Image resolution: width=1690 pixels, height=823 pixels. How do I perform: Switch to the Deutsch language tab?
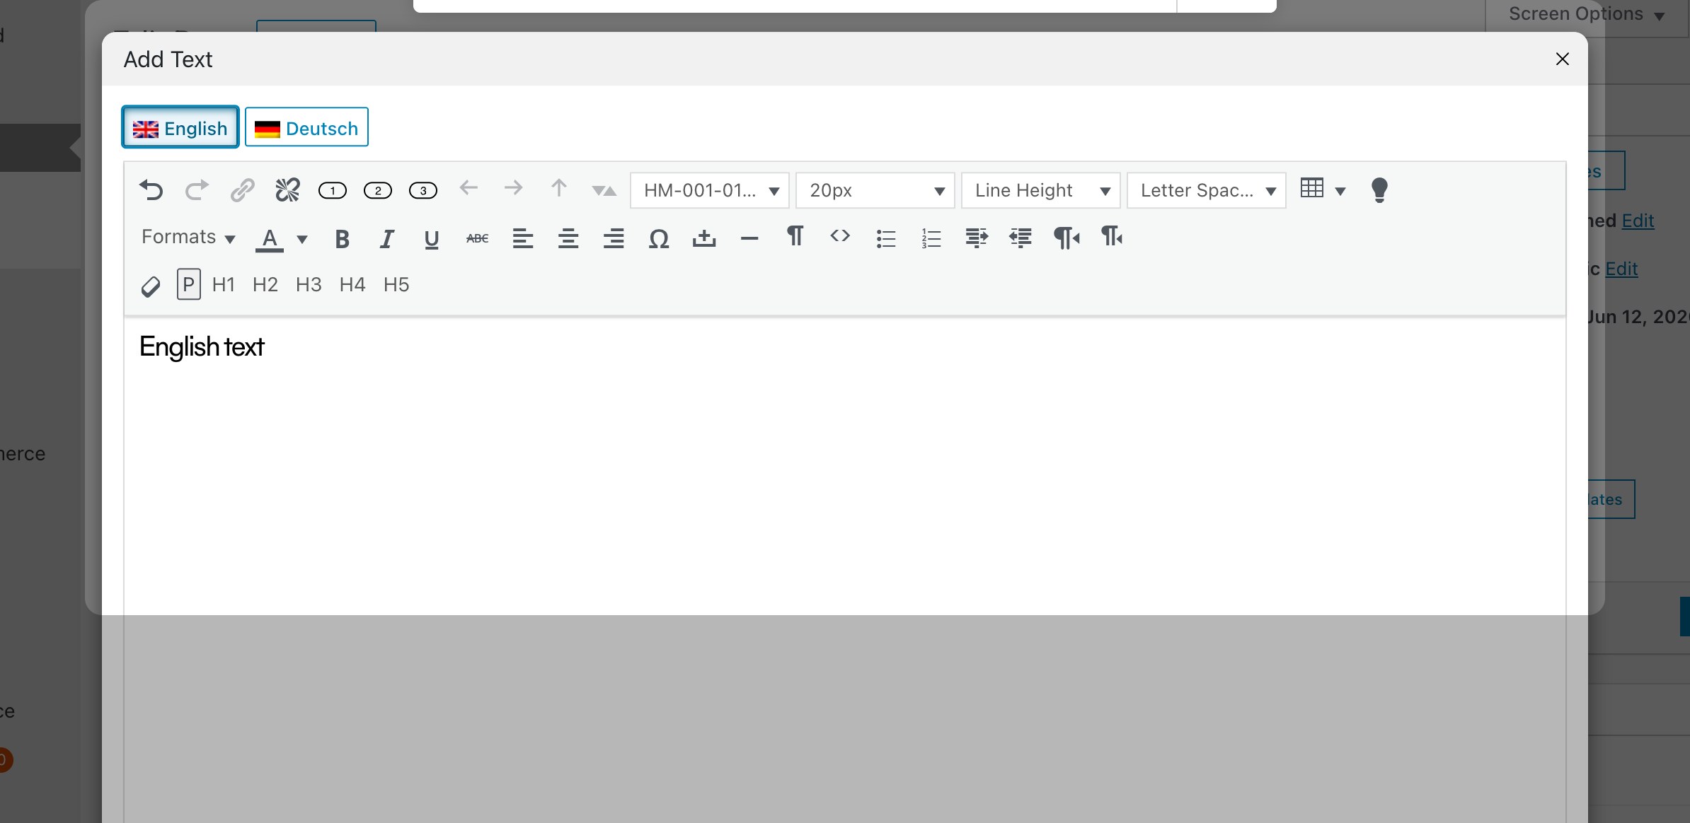(x=306, y=127)
